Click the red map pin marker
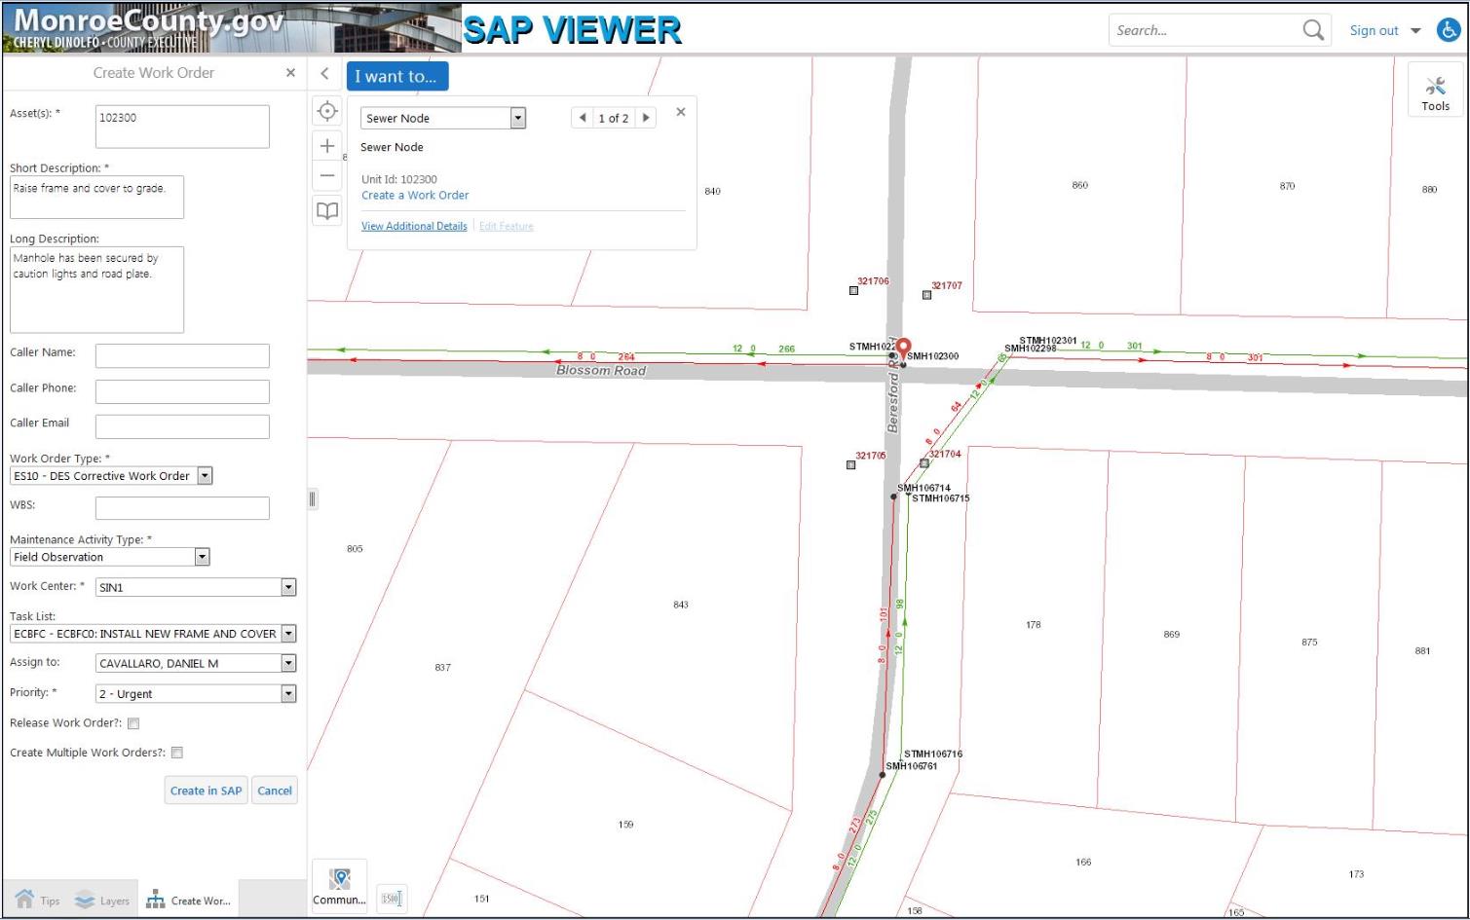Screen dimensions: 1470x920 (x=903, y=349)
